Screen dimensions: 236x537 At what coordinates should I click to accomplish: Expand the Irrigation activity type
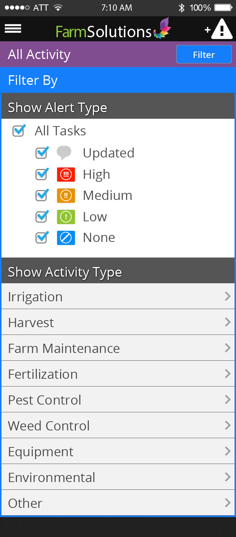pos(118,297)
